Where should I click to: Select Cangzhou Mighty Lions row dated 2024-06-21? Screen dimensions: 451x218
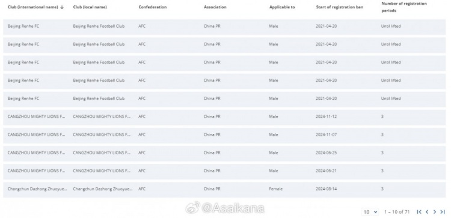click(224, 171)
